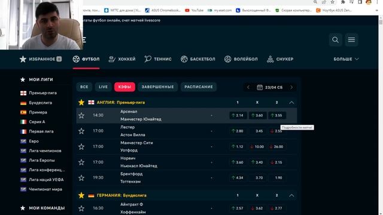The image size is (383, 215).
Task: Open Примера in Мои лиги
Action: tap(34, 112)
